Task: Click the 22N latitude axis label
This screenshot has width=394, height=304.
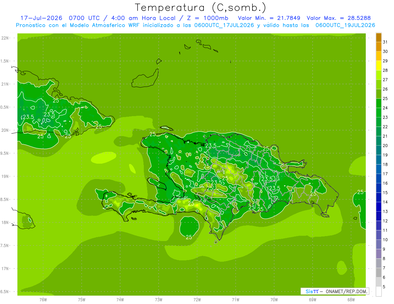Action: click(x=5, y=38)
